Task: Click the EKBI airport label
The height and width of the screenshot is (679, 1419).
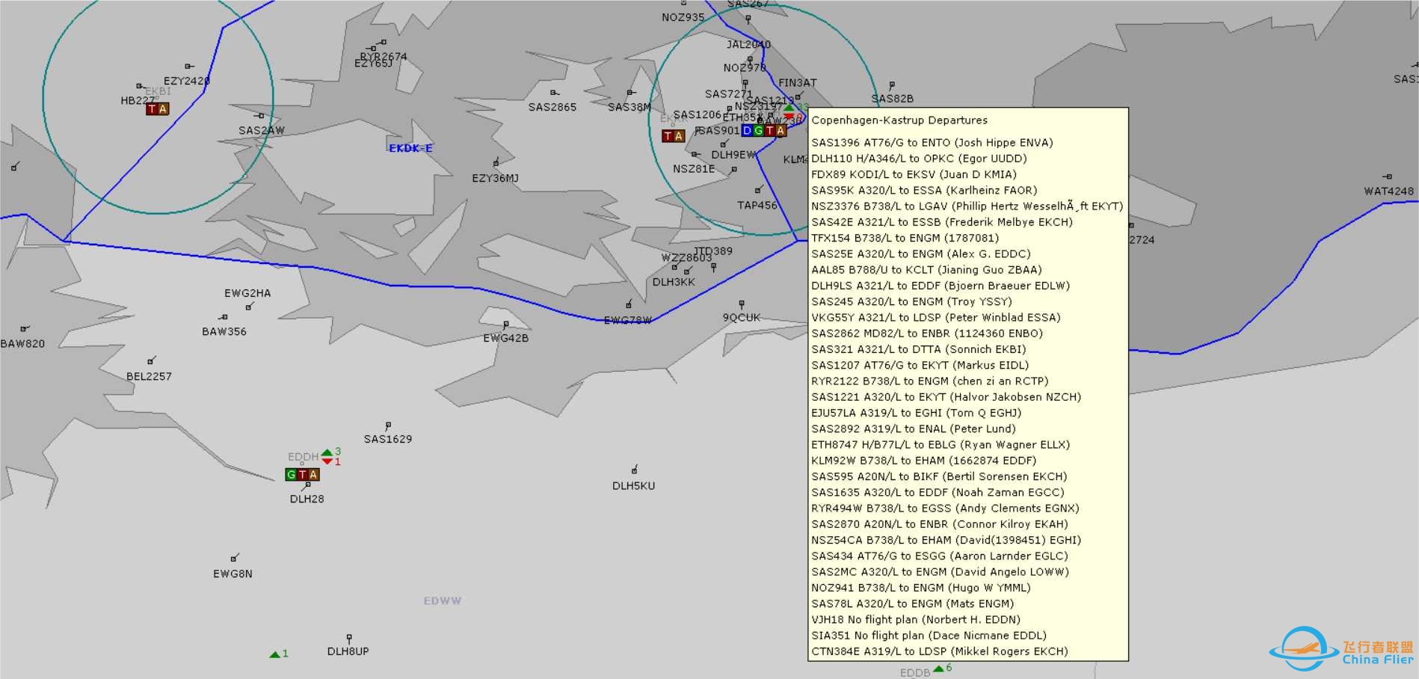Action: [158, 91]
